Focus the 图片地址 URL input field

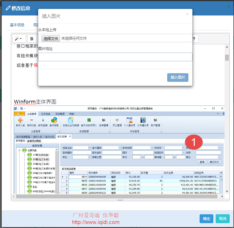click(x=115, y=57)
